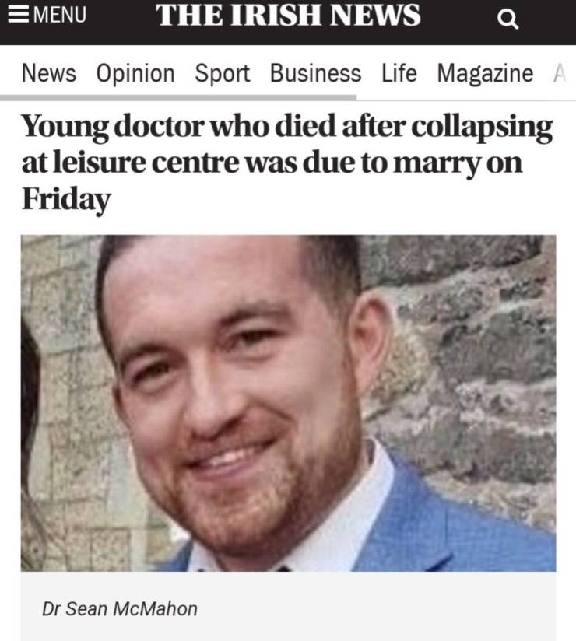This screenshot has height=641, width=576.
Task: Select the Business section tab
Action: [315, 74]
